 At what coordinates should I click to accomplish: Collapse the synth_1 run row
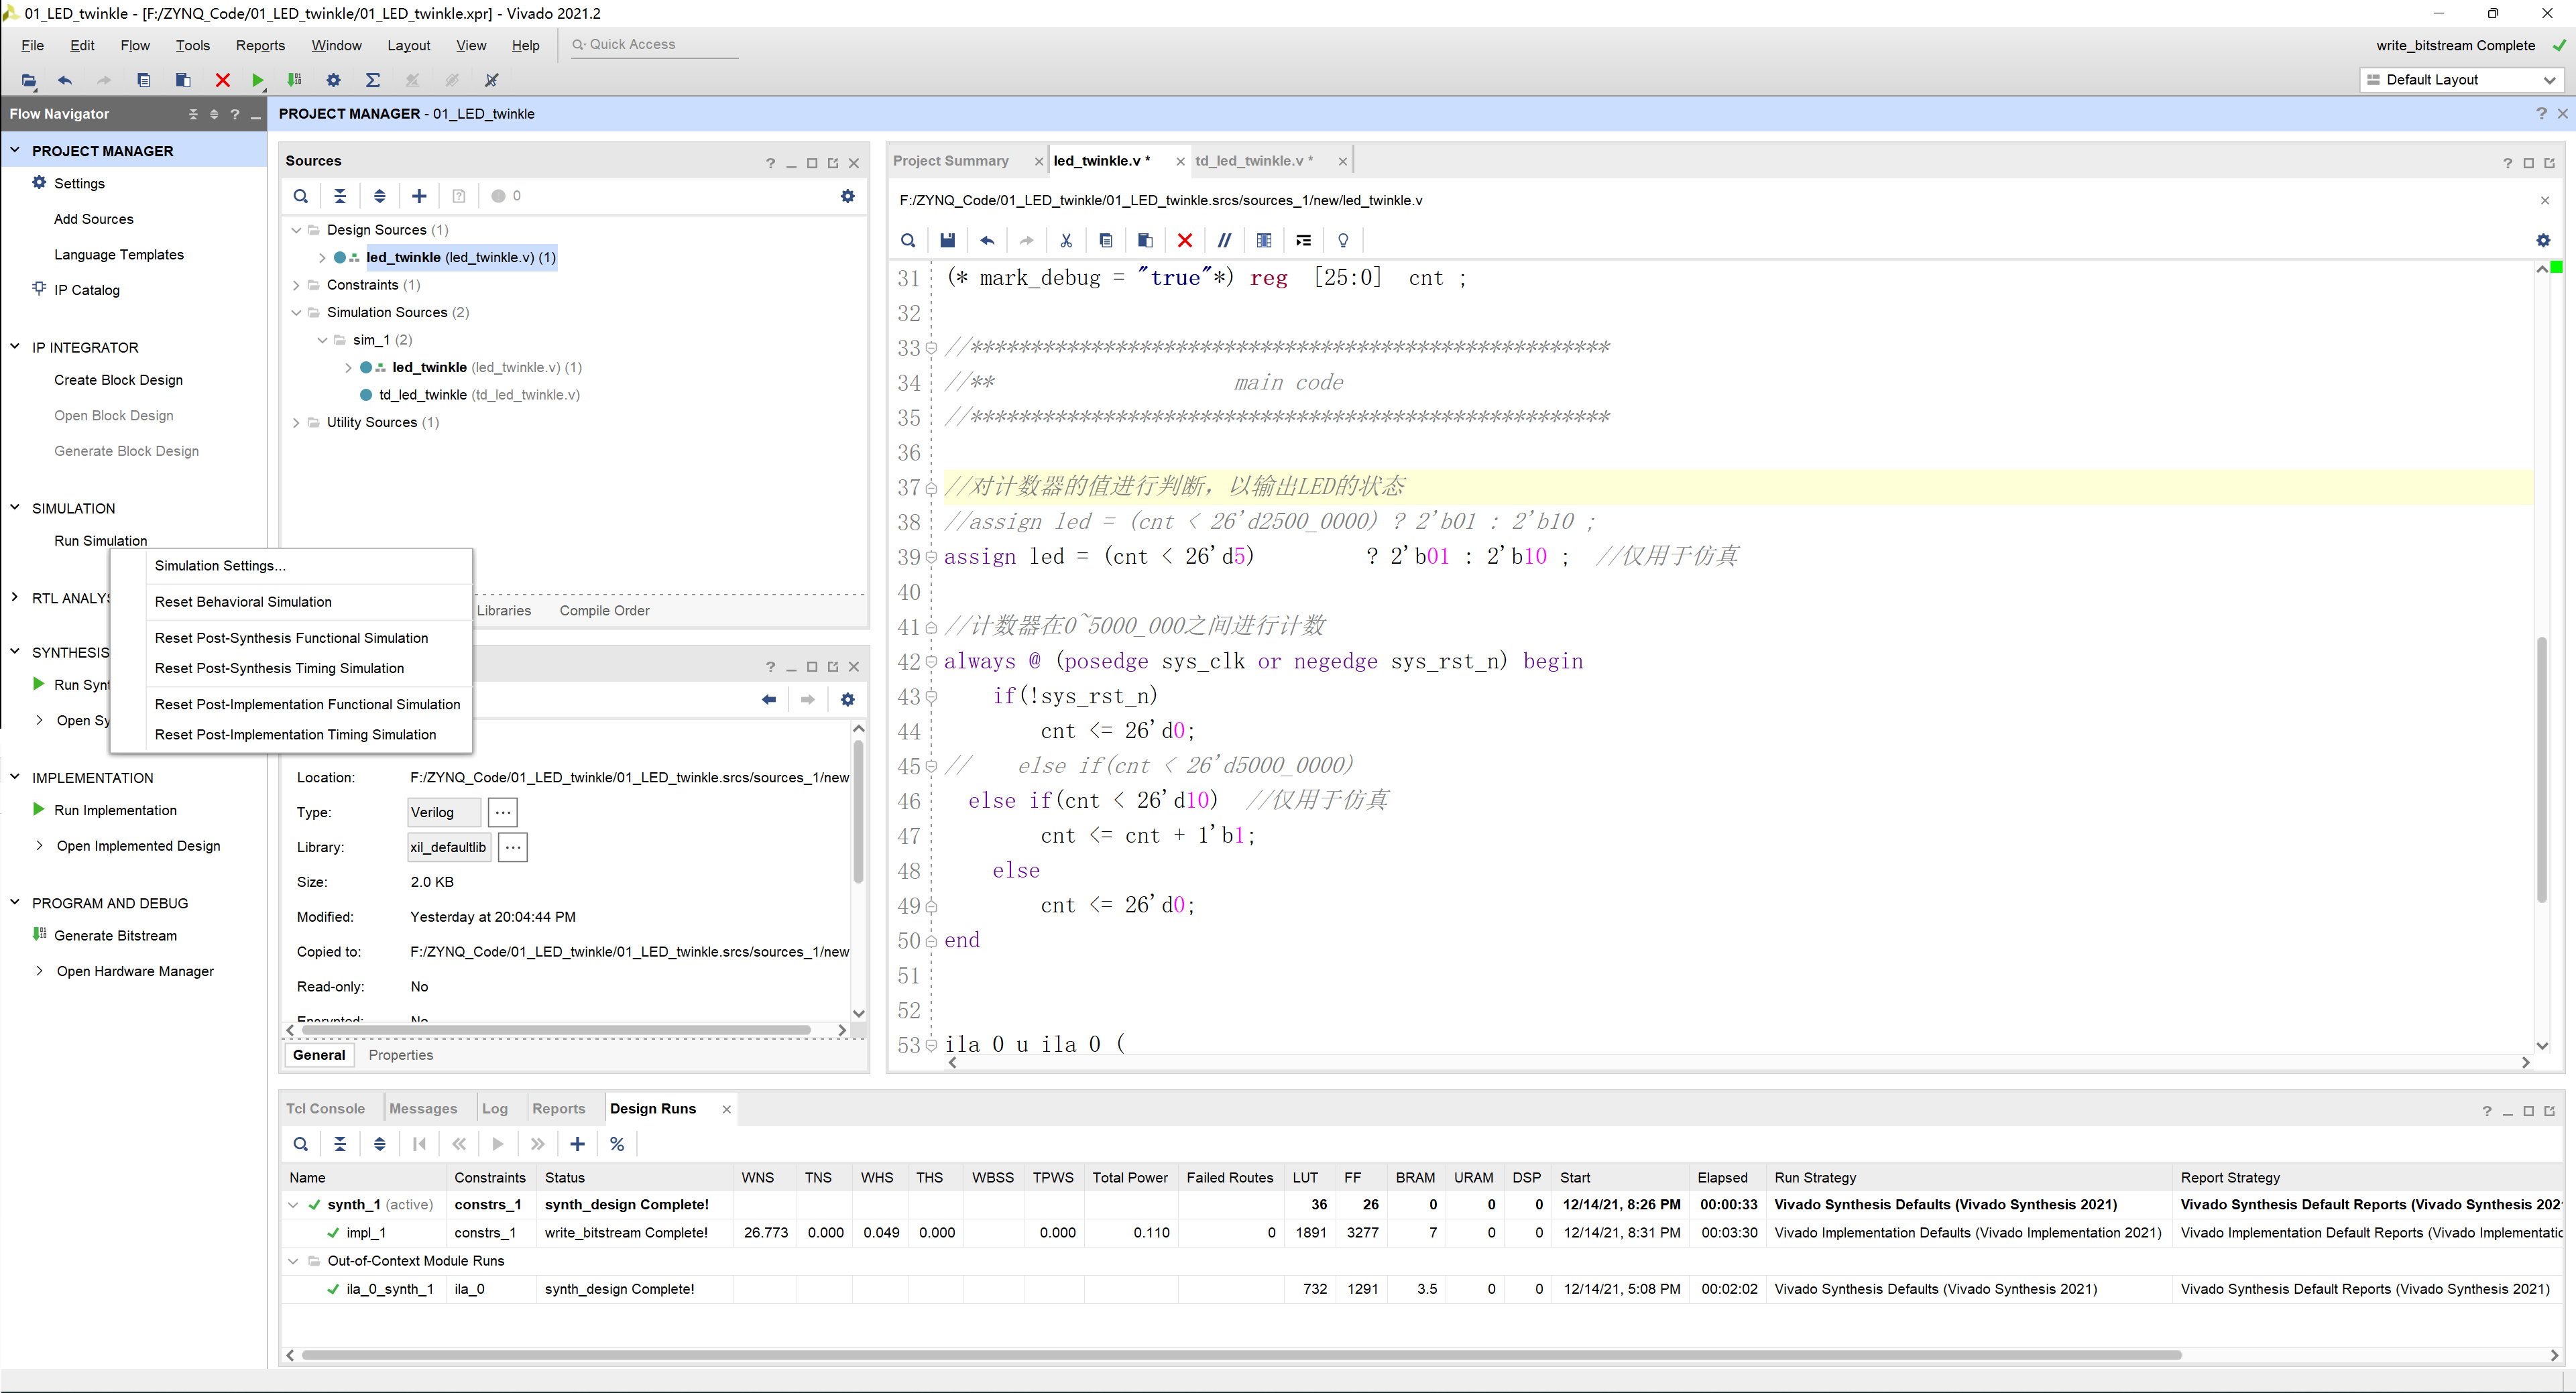(293, 1205)
